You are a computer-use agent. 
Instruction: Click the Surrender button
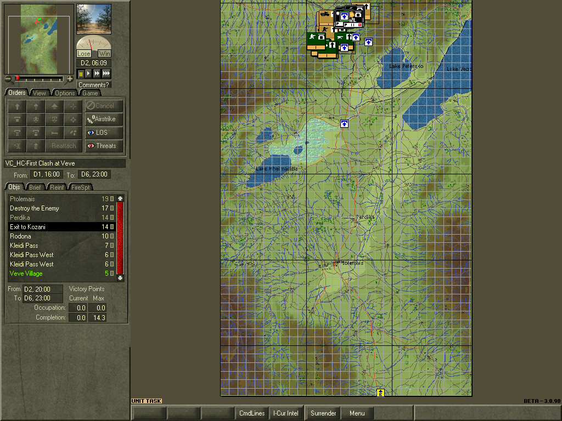tap(323, 413)
